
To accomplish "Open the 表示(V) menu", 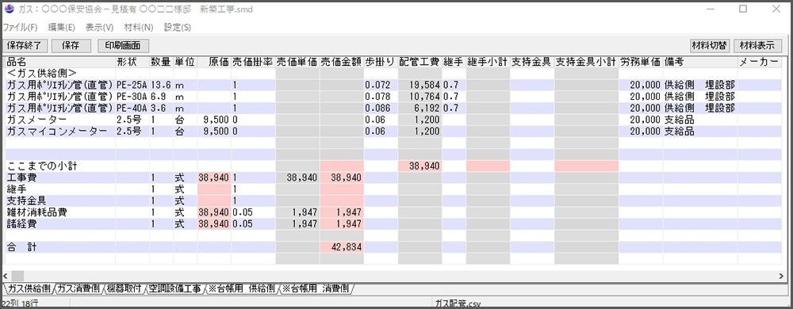I will pos(100,27).
